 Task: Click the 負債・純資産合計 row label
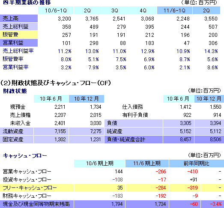tap(134, 140)
